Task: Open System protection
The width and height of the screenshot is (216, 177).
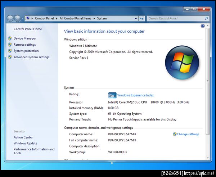Action: [26, 51]
